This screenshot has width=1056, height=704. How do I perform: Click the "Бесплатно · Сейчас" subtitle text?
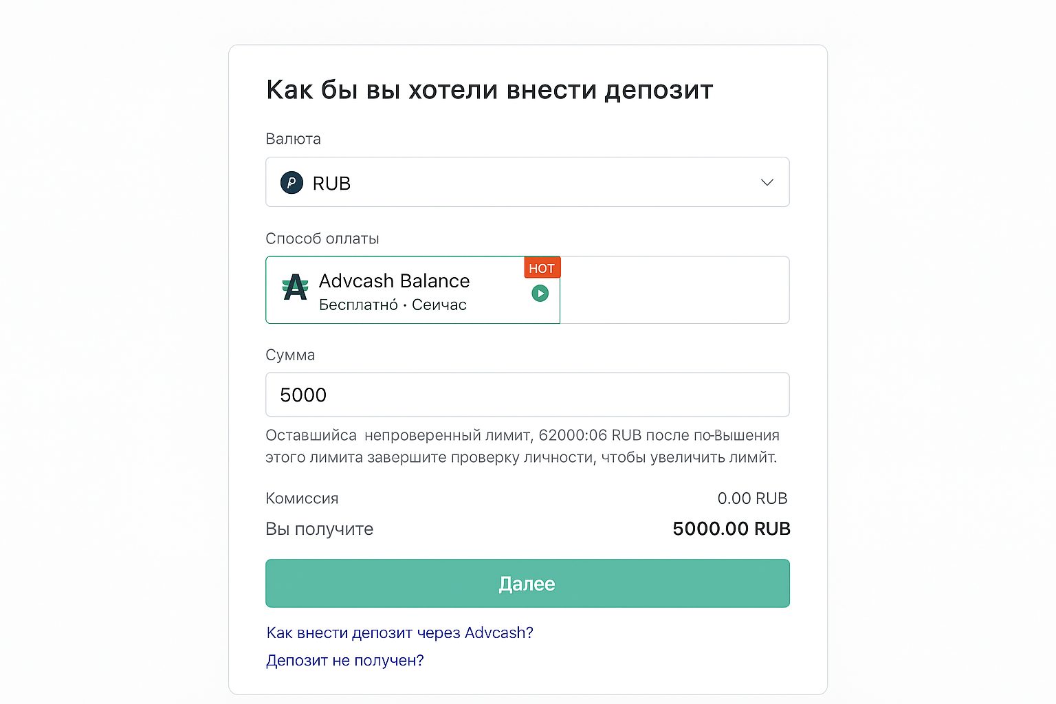tap(393, 305)
